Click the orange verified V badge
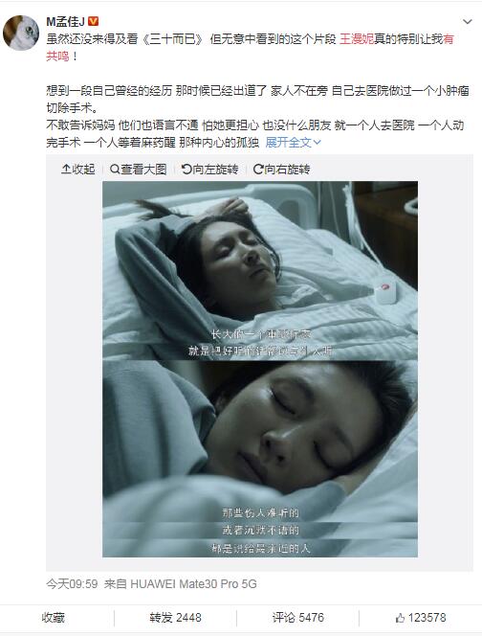This screenshot has height=636, width=482. [93, 21]
